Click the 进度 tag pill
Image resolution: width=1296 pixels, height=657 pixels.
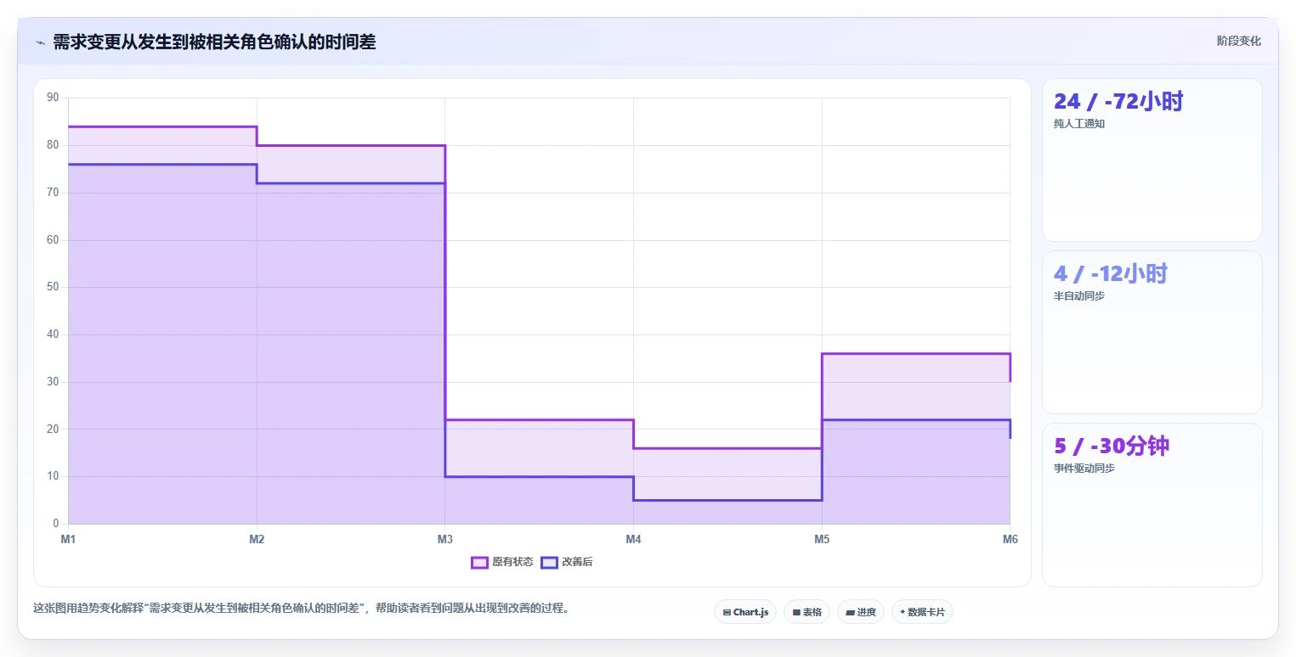861,612
